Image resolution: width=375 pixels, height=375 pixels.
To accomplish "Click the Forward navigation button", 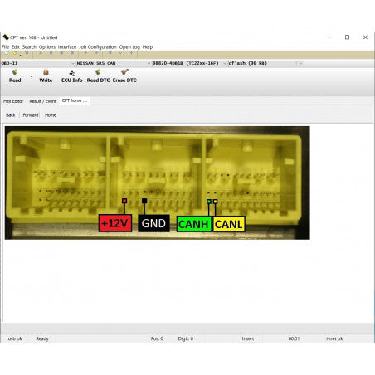I will point(31,115).
